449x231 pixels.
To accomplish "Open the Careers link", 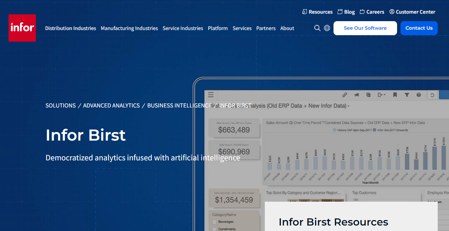I will [372, 12].
